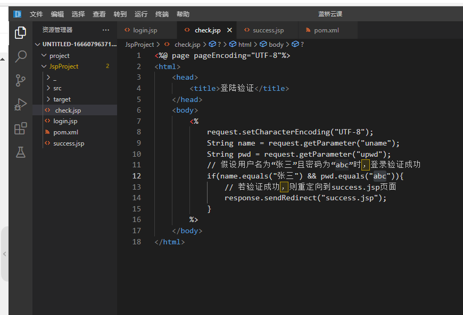Image resolution: width=463 pixels, height=315 pixels.
Task: Click the body breadcrumb segment
Action: [276, 45]
